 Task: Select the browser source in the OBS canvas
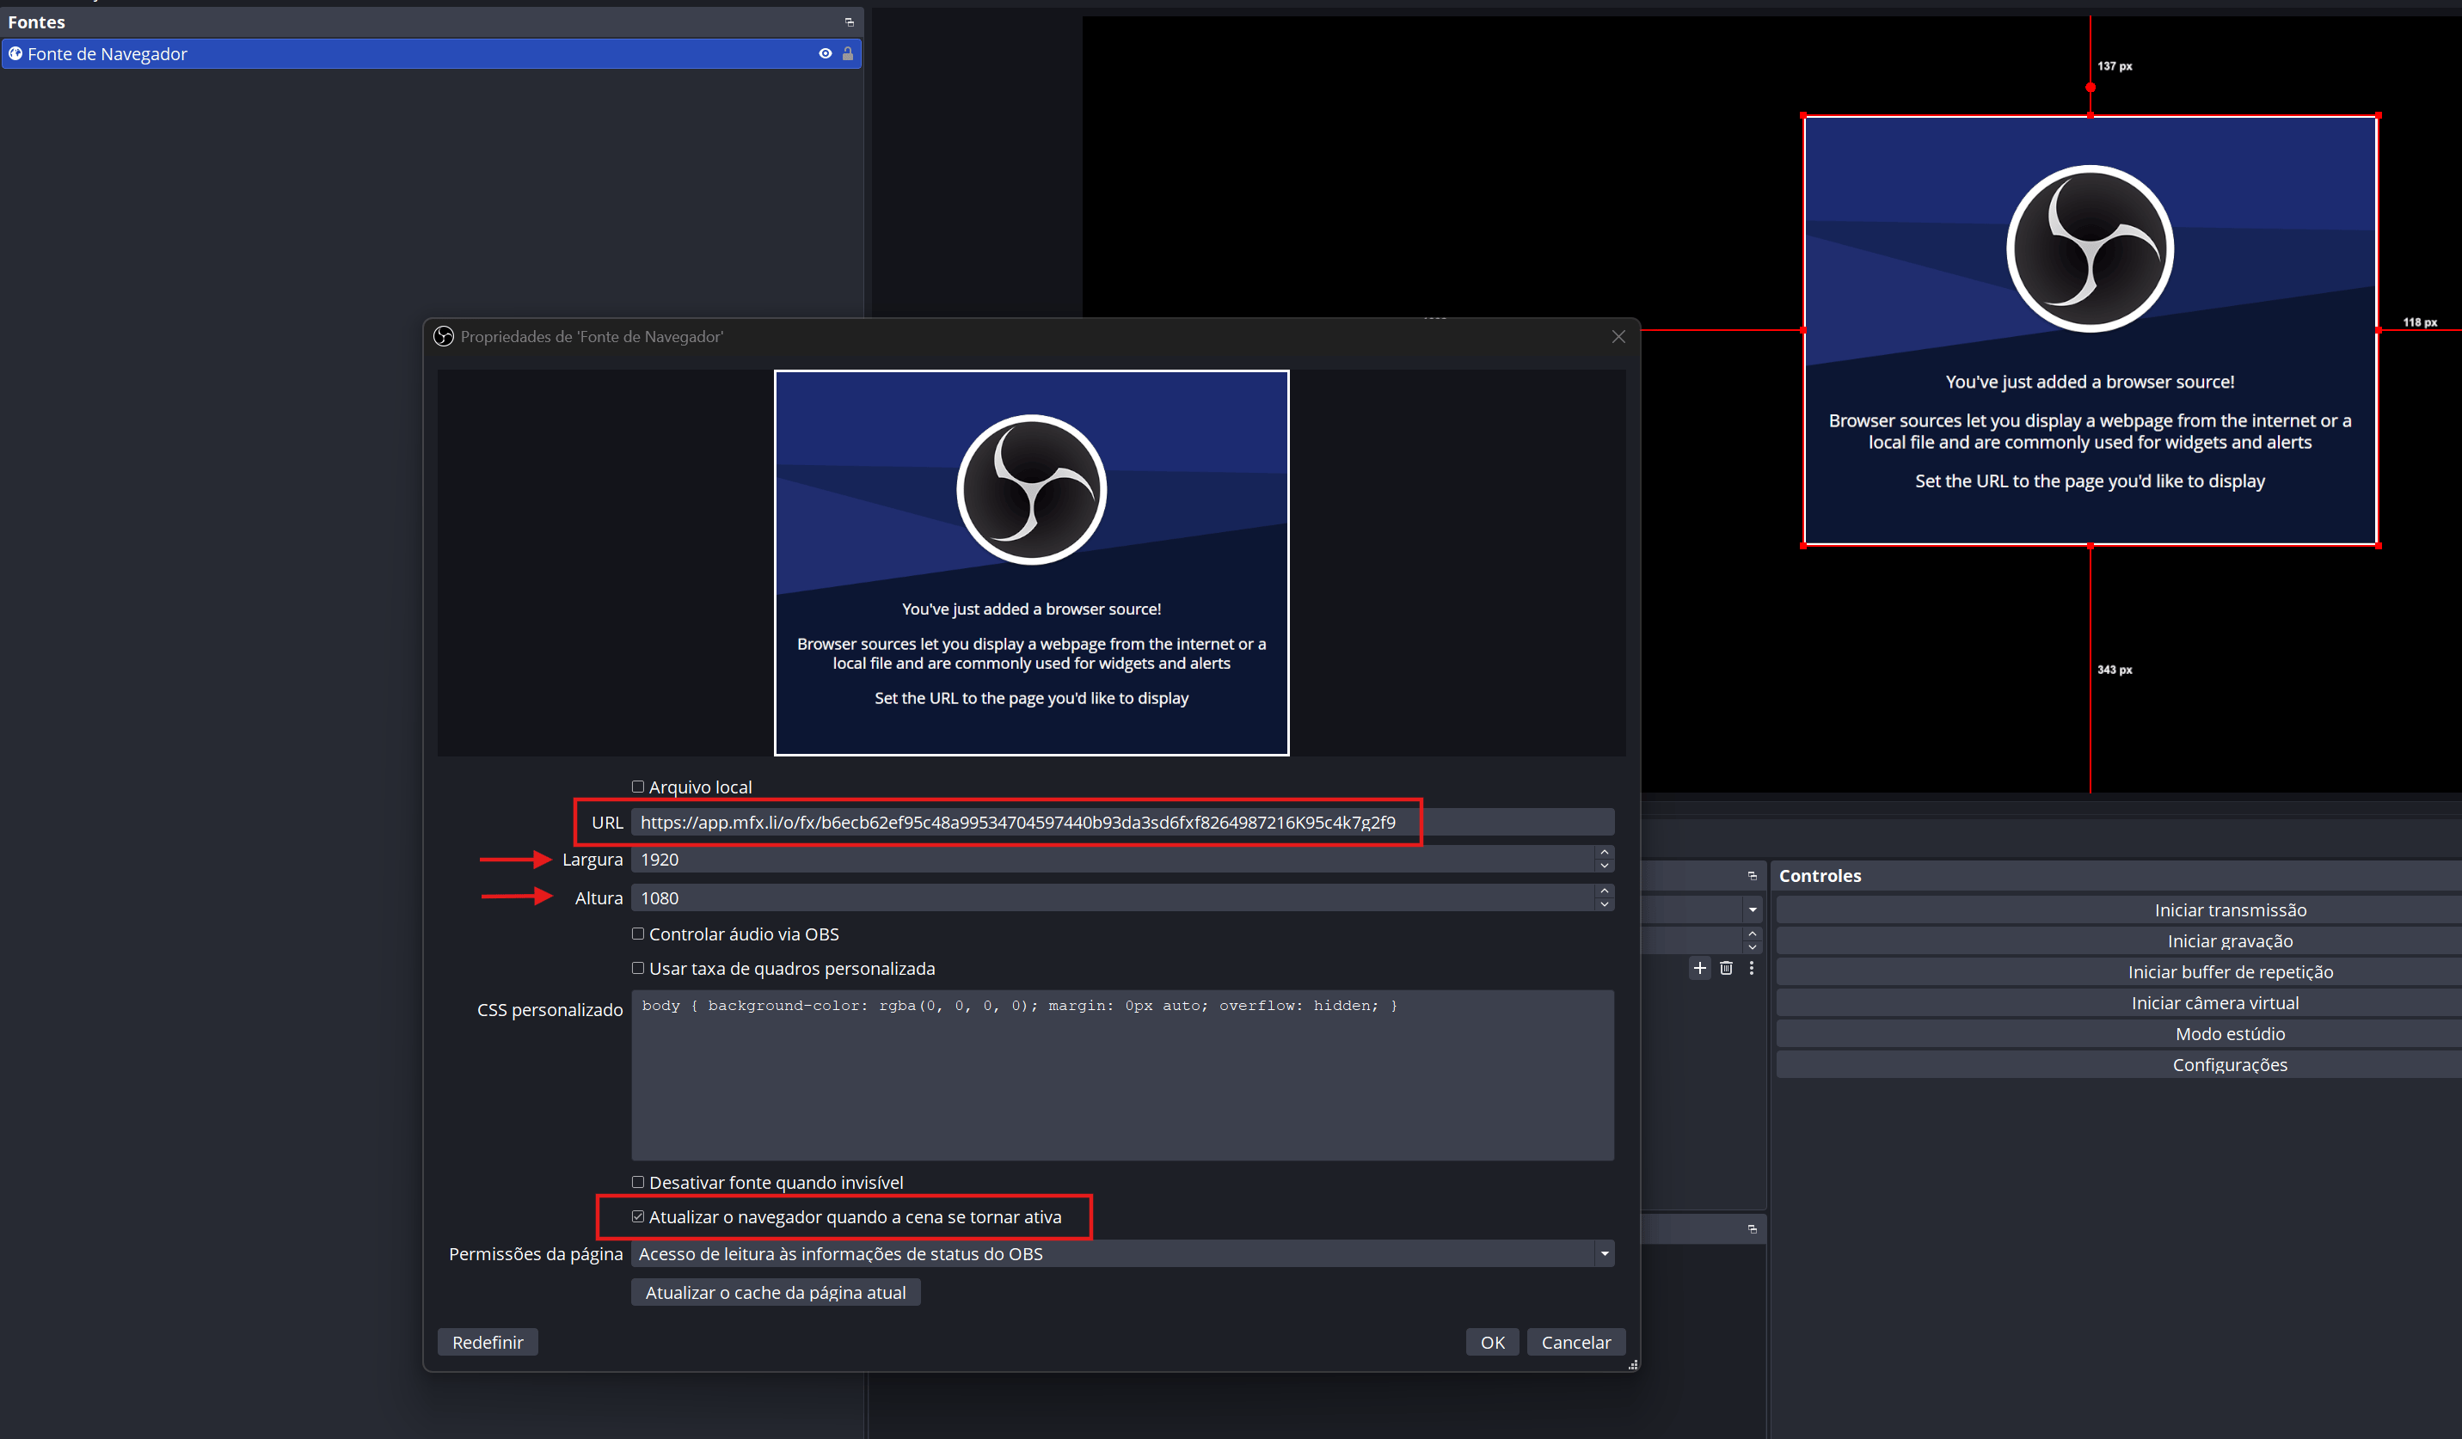2090,330
